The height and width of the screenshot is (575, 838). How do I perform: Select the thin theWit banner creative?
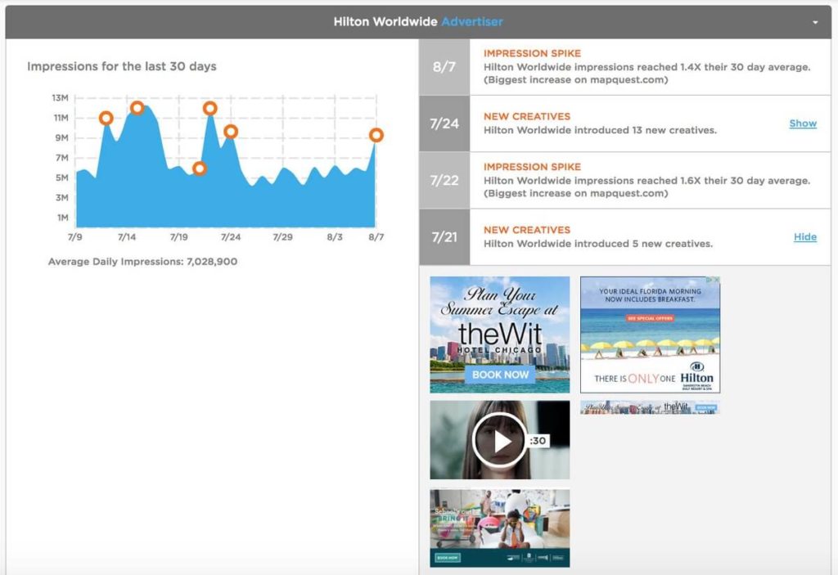point(650,407)
